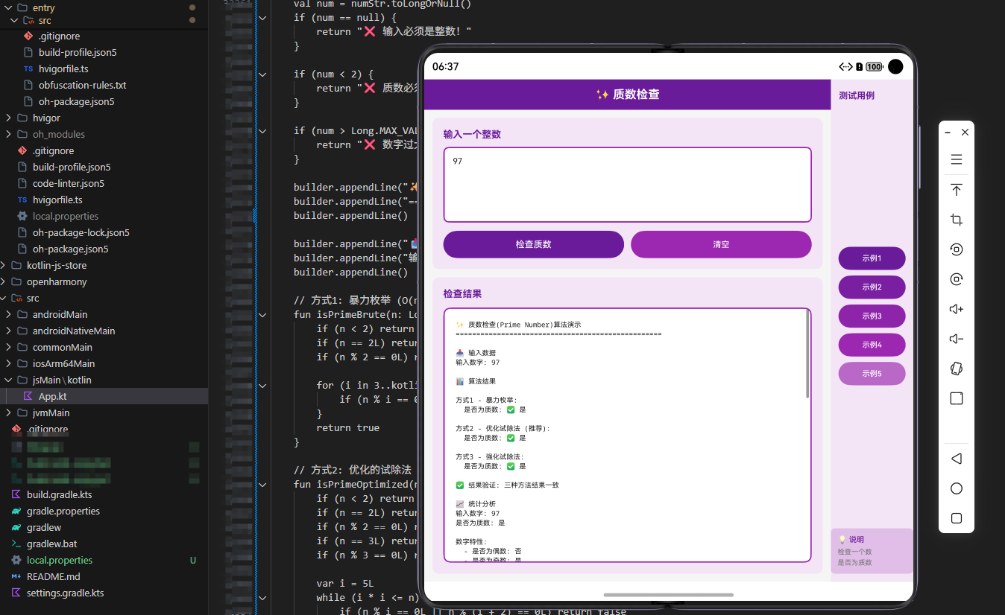Viewport: 1005px width, 615px height.
Task: Expand the iosArm64Main folder
Action: tap(9, 363)
